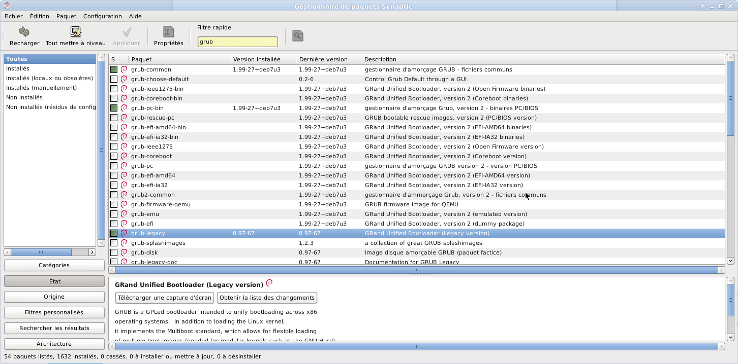
Task: Toggle status checkbox for grub-common
Action: point(114,69)
